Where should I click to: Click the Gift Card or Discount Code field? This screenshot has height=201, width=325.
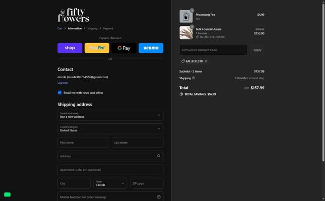tap(213, 50)
